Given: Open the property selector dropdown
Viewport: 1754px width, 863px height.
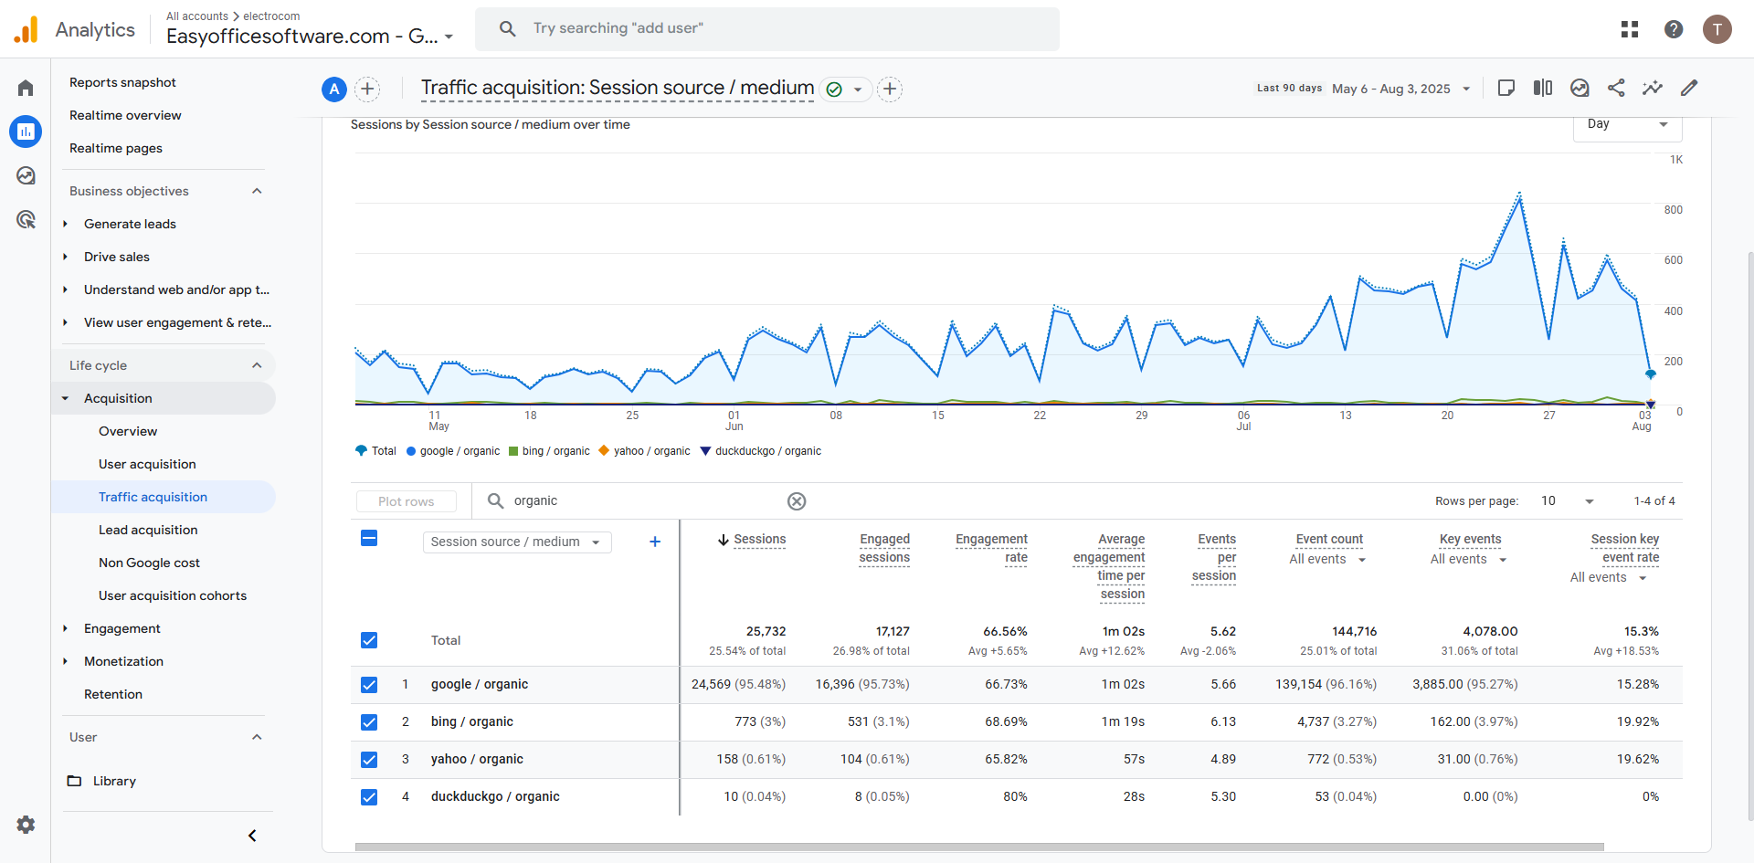Looking at the screenshot, I should 310,36.
